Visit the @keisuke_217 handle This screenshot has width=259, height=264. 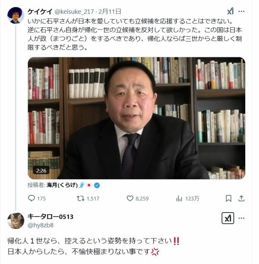[74, 12]
